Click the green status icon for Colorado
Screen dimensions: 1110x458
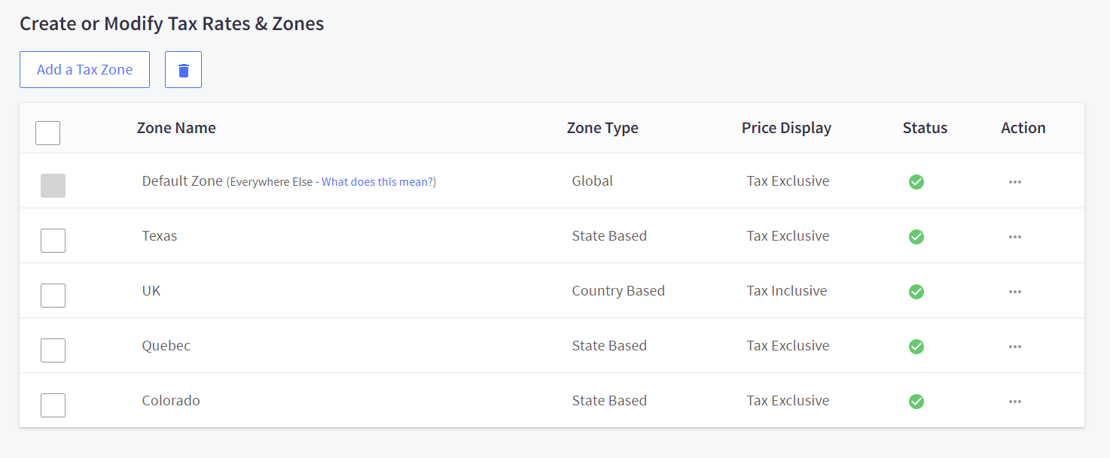tap(916, 401)
